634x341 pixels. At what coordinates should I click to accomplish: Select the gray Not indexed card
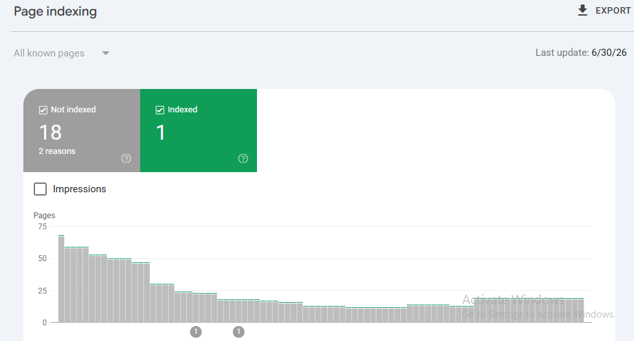tap(82, 131)
